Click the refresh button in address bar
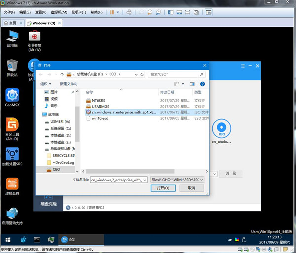296x253 pixels. pos(142,74)
